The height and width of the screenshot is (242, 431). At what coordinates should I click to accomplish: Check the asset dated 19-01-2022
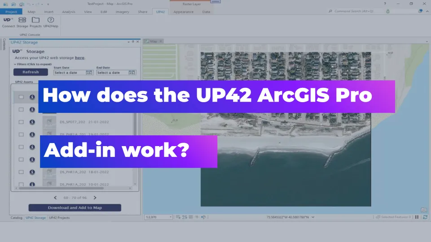[21, 134]
